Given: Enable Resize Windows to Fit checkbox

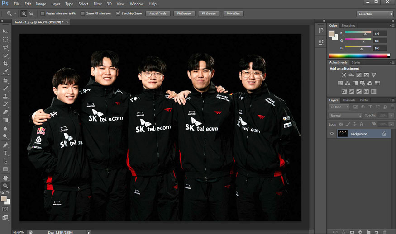Looking at the screenshot, I should pos(43,14).
